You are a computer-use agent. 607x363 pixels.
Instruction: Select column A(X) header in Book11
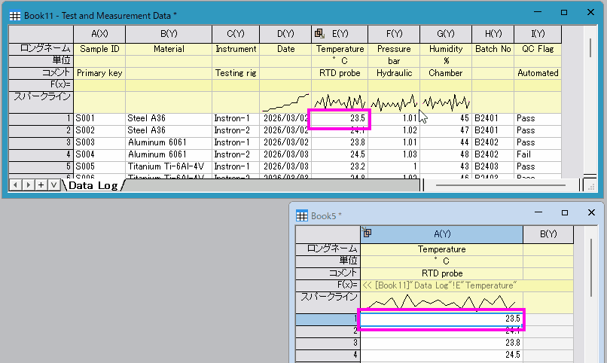pos(99,34)
